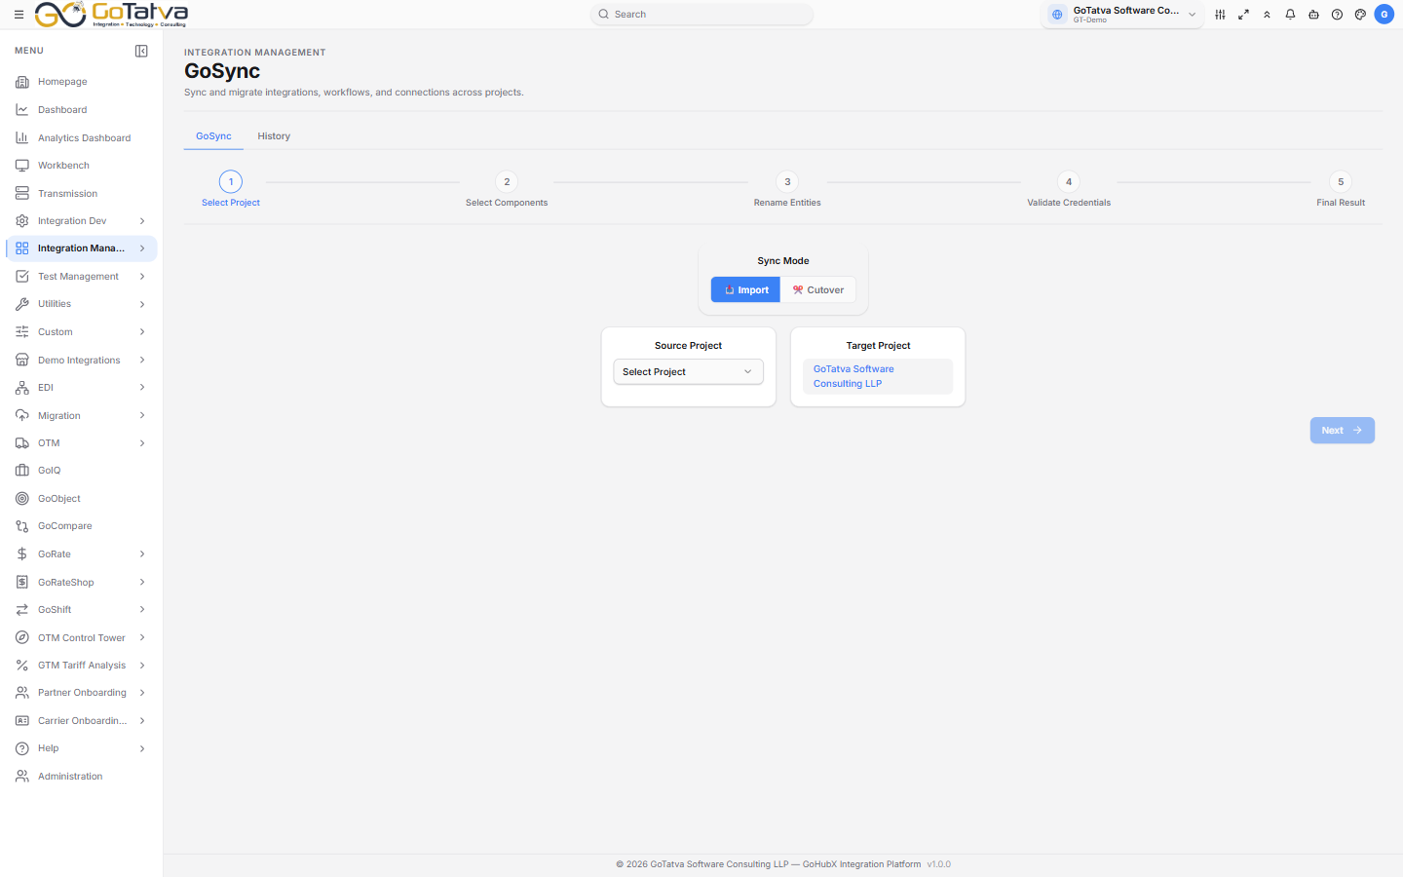Open the GoTatva Software organization switcher dropdown
Viewport: 1403px width, 877px height.
1122,15
